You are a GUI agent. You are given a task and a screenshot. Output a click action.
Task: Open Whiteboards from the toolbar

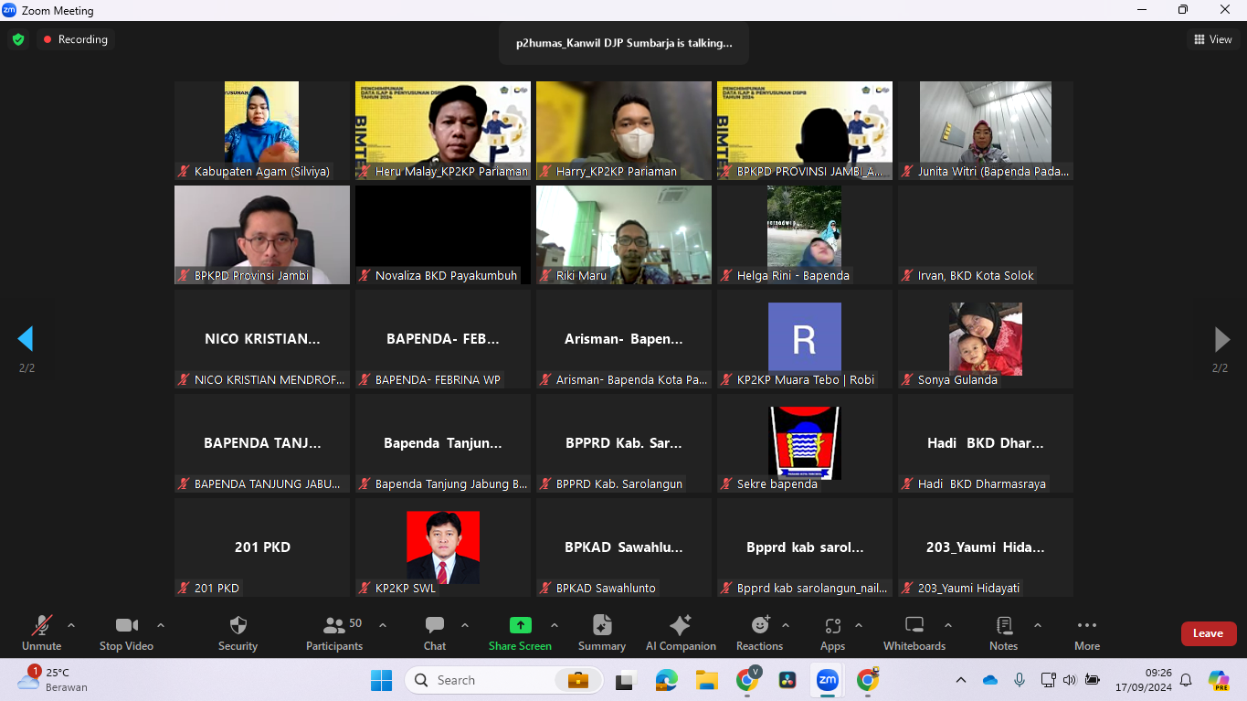[x=914, y=632]
